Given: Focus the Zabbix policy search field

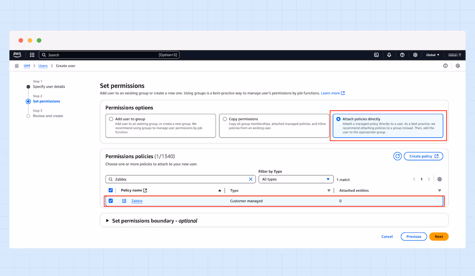Looking at the screenshot, I should 180,179.
